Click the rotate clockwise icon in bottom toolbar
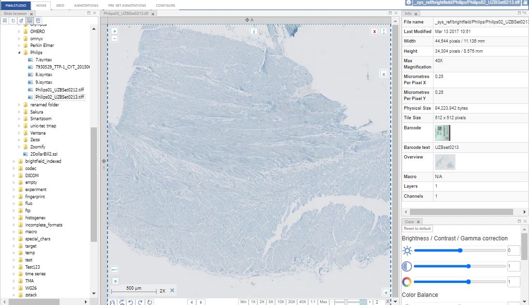 click(x=140, y=302)
